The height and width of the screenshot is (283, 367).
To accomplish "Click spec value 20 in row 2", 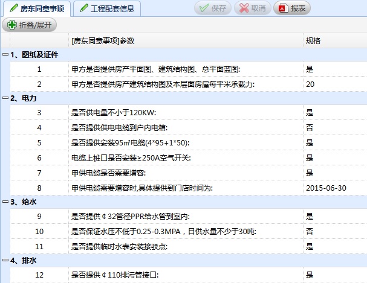I will click(310, 84).
